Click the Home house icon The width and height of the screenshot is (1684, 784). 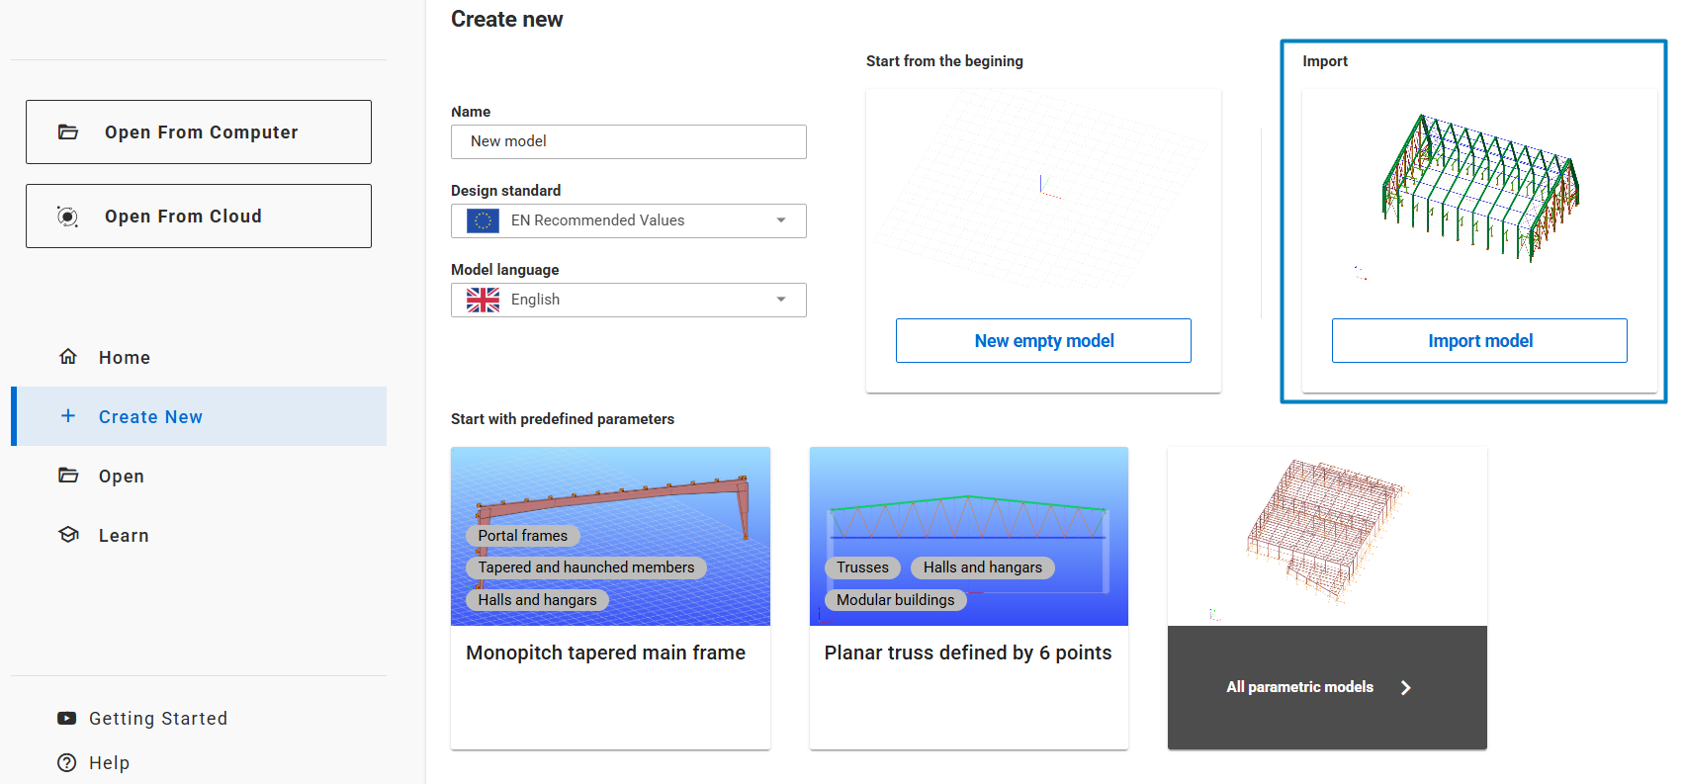point(68,357)
